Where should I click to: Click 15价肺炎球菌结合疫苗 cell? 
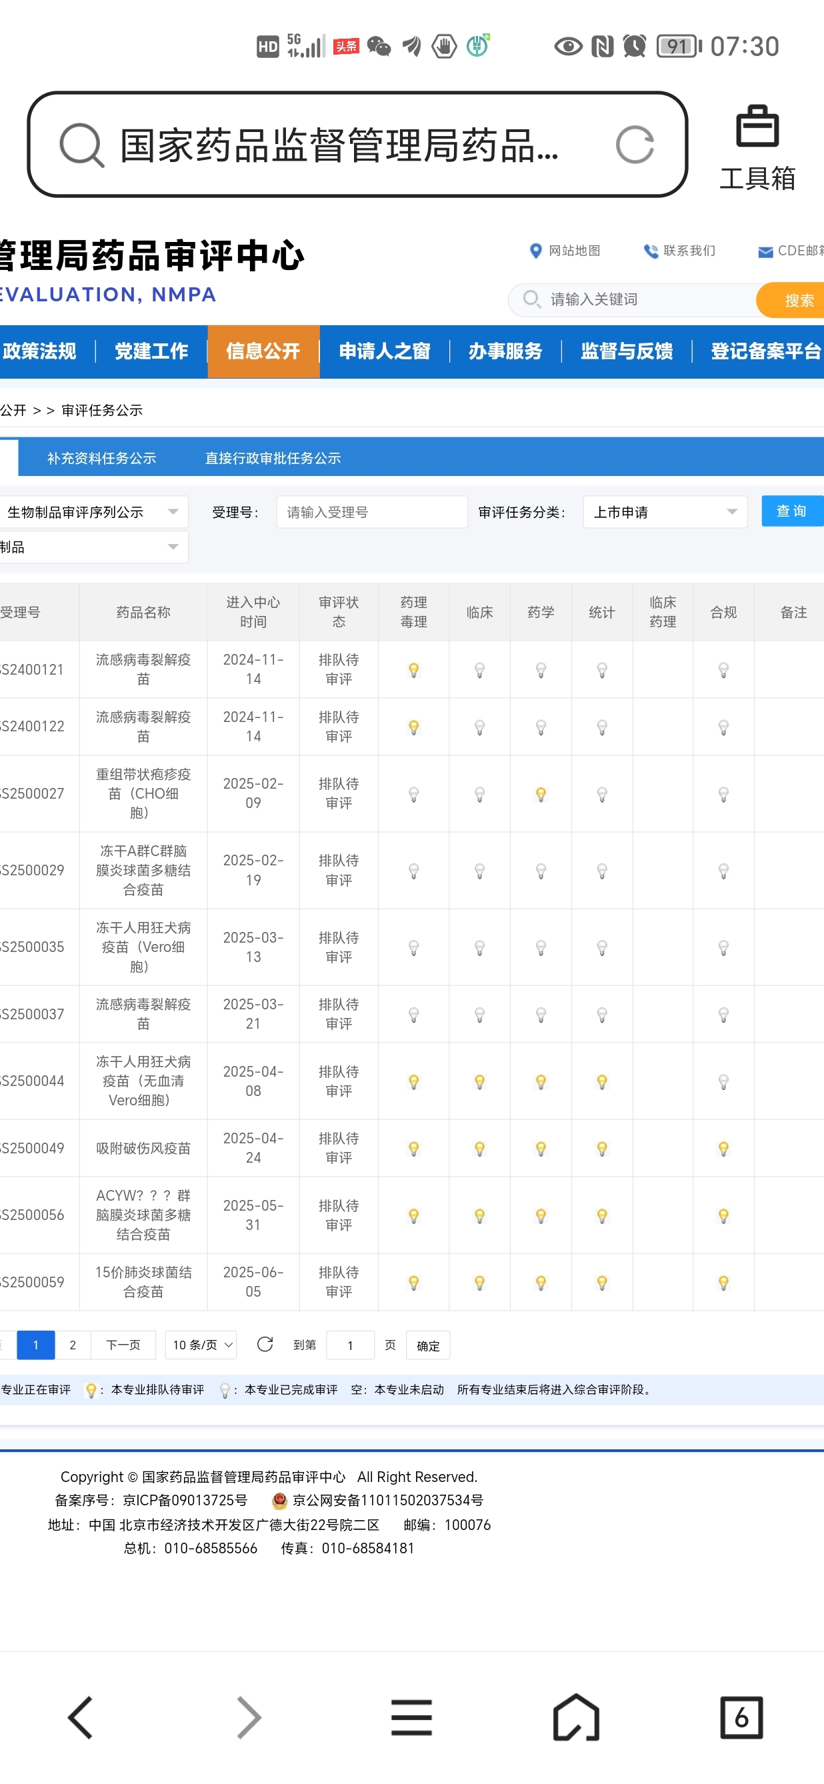pyautogui.click(x=143, y=1282)
